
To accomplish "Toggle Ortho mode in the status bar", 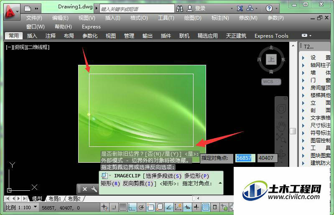I will (132, 207).
